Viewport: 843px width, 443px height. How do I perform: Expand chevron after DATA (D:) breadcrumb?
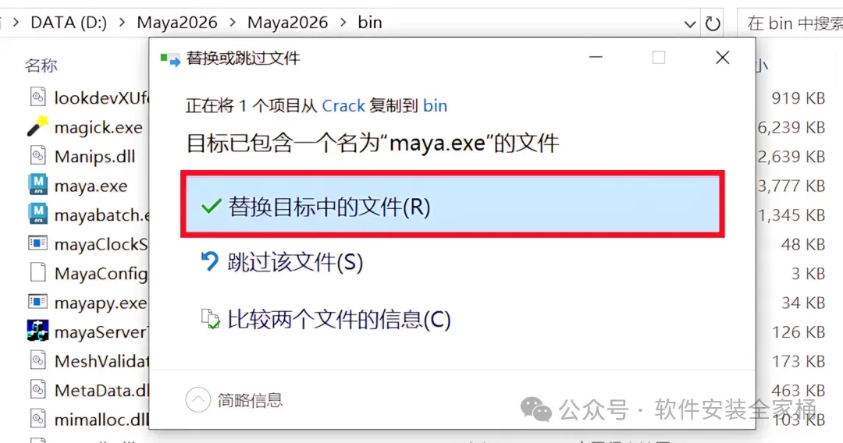(123, 23)
